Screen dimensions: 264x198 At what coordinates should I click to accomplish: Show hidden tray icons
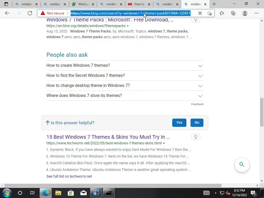pyautogui.click(x=216, y=193)
